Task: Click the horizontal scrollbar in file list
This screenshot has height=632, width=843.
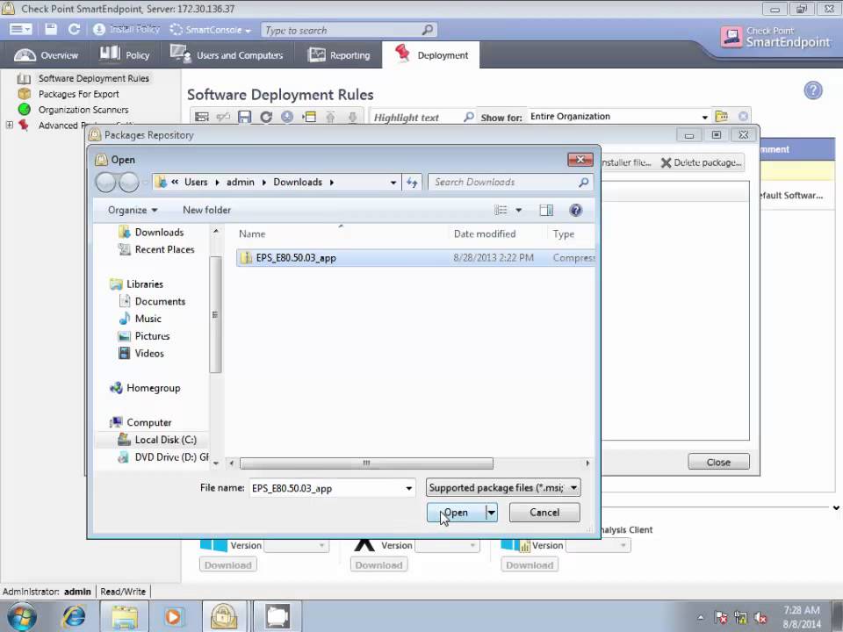Action: (x=366, y=463)
